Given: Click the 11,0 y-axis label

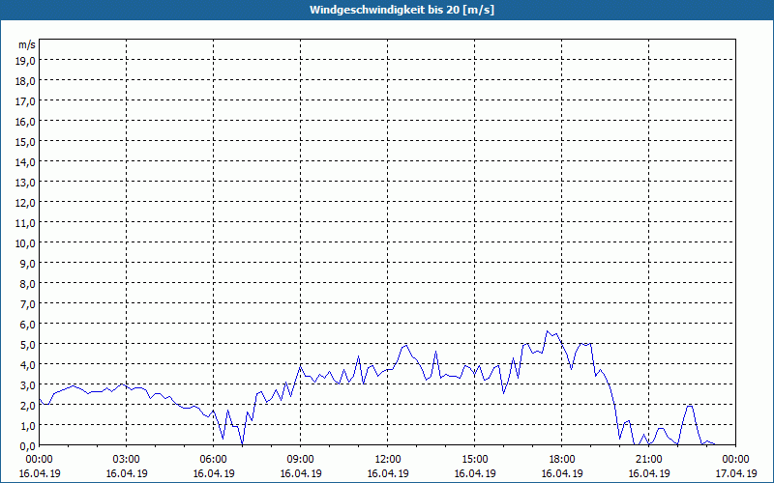Looking at the screenshot, I should (27, 223).
